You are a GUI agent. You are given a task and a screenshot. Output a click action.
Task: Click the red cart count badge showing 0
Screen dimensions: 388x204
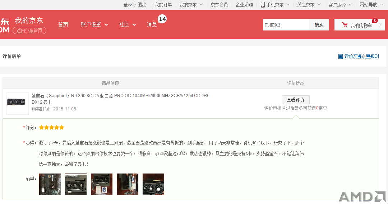(x=375, y=20)
